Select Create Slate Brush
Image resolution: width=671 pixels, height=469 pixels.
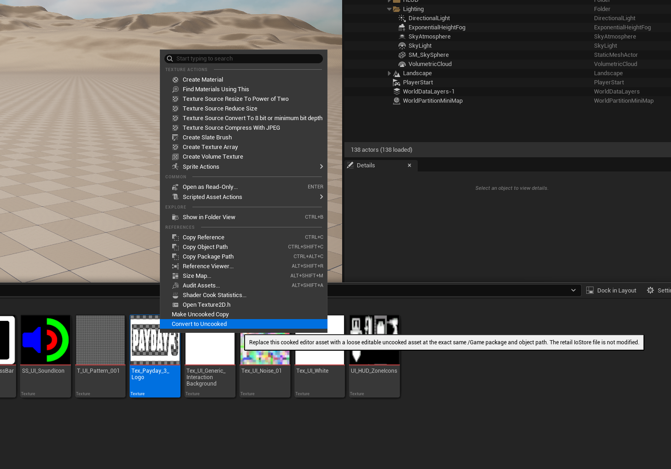pyautogui.click(x=244, y=138)
